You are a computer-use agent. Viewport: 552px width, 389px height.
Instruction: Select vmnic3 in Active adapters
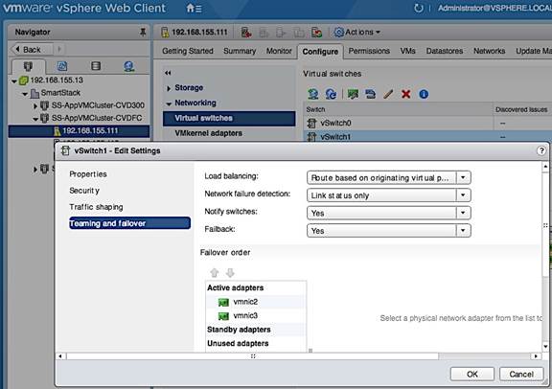coord(256,316)
